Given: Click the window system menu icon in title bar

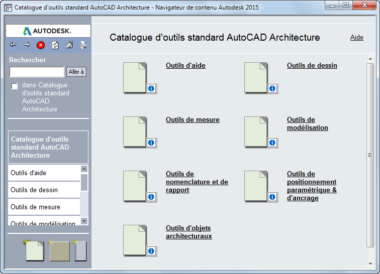Looking at the screenshot, I should [8, 8].
